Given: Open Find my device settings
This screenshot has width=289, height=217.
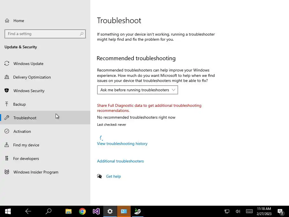Looking at the screenshot, I should click(x=45, y=145).
